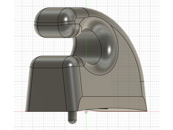Select the front face of lower block
This screenshot has height=130, width=173.
point(46,88)
